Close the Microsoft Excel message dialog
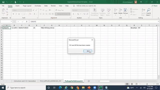The width and height of the screenshot is (160, 90). (x=92, y=40)
